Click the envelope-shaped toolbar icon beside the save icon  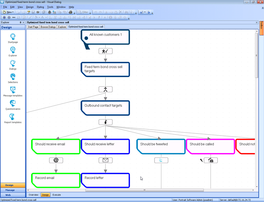pos(38,12)
